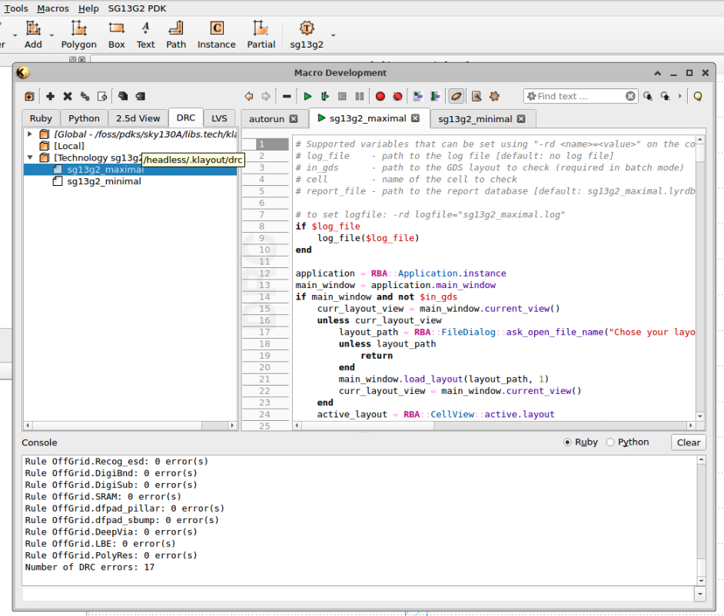Click the plus icon to add a new macro
Viewport: 724px width, 616px height.
click(x=50, y=96)
